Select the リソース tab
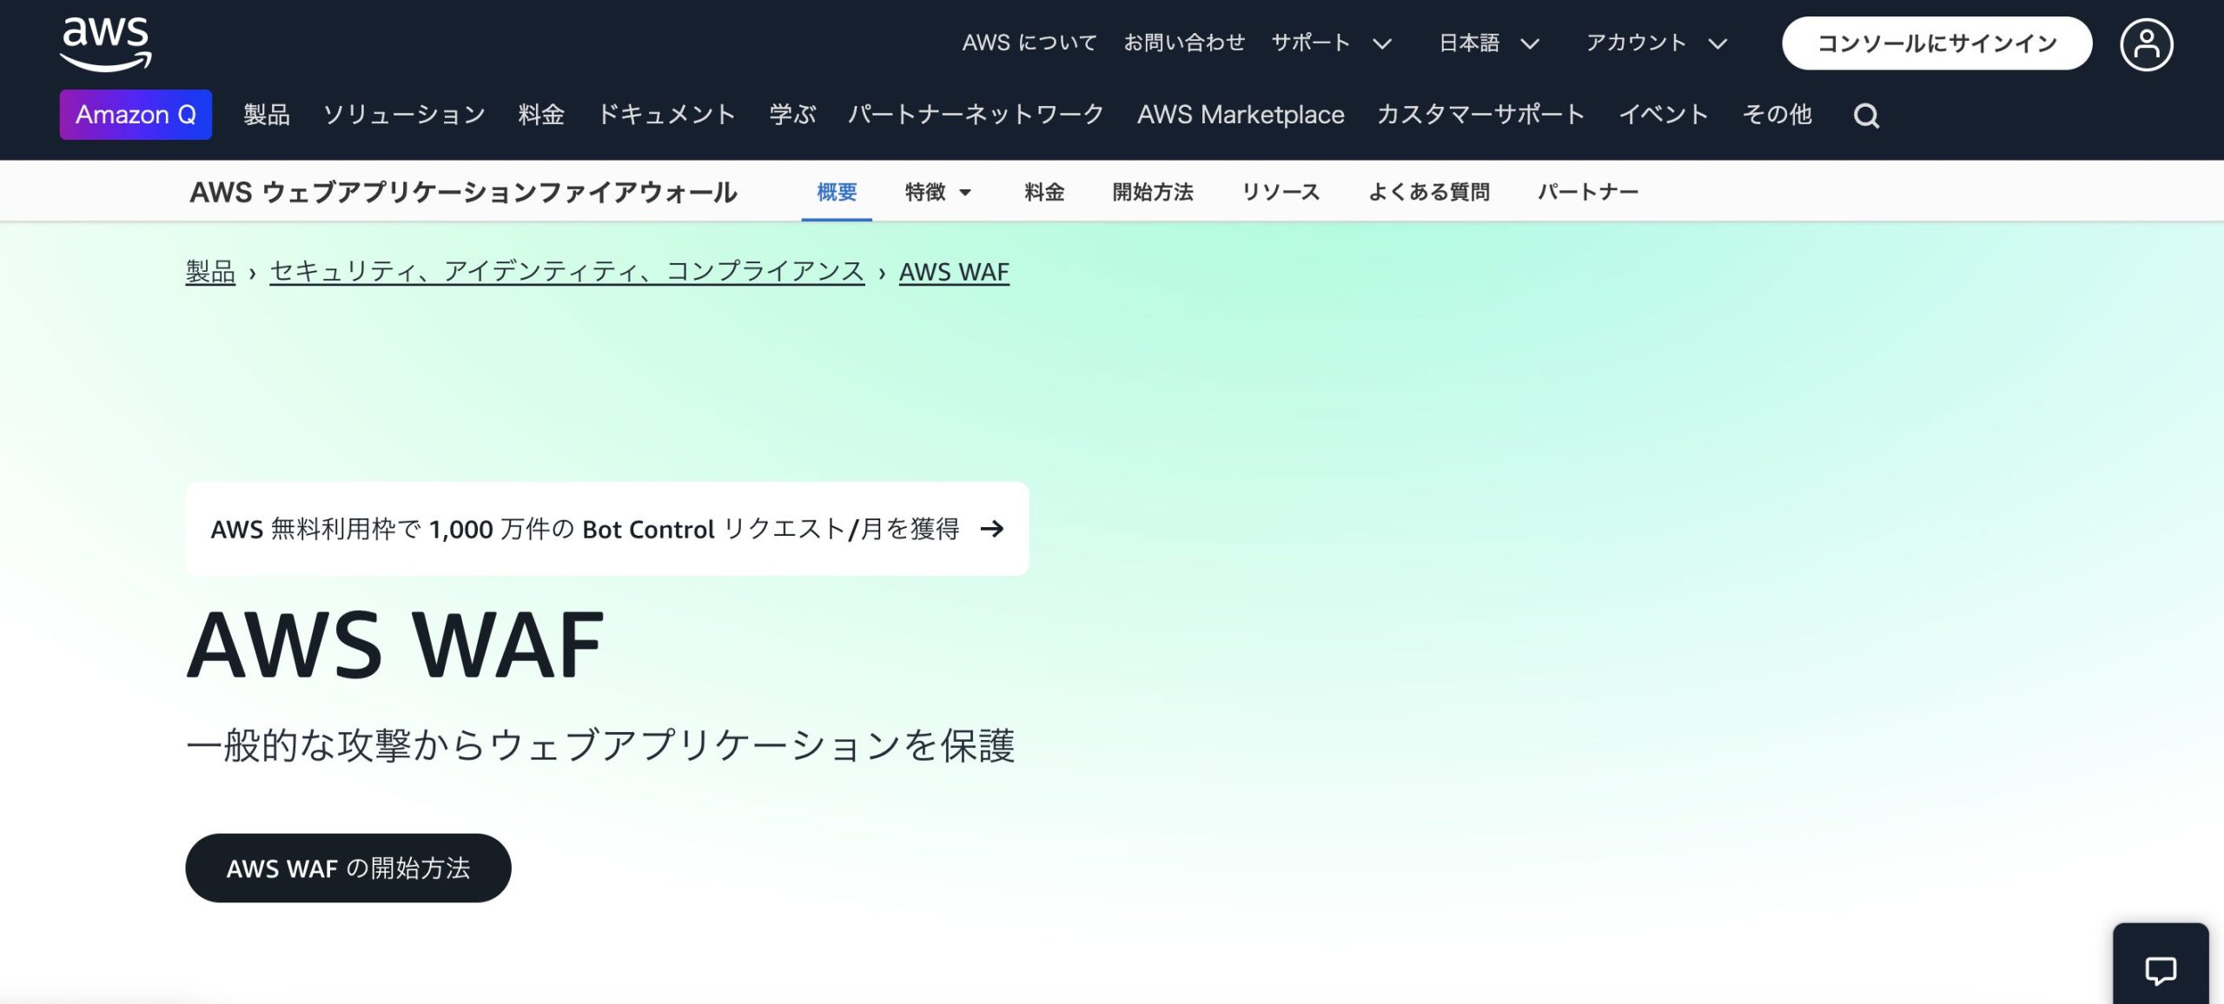This screenshot has width=2224, height=1004. (x=1281, y=192)
